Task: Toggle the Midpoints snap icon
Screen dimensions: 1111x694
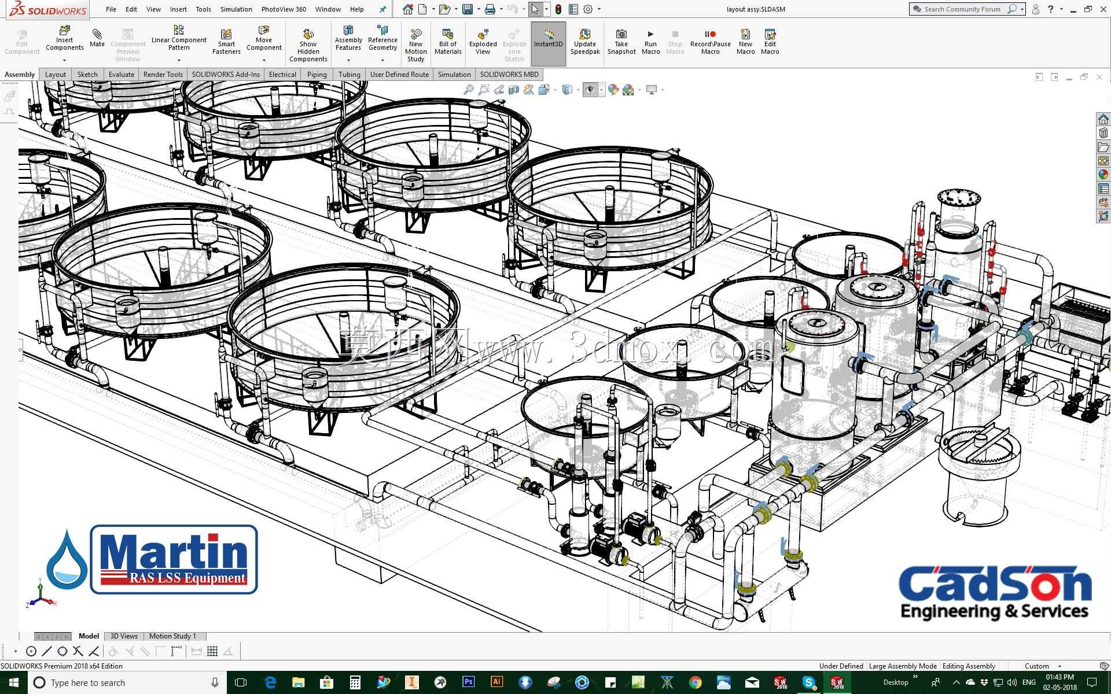Action: click(47, 651)
